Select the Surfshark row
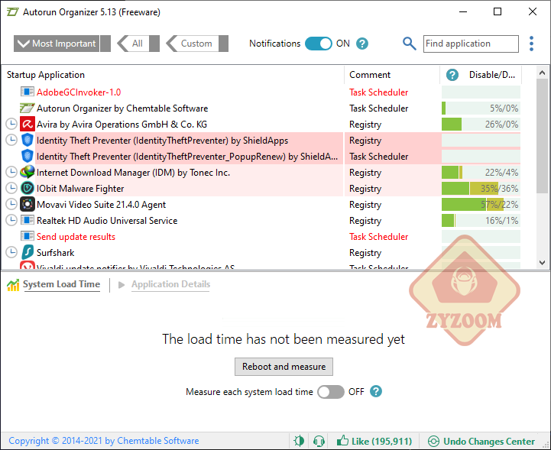The width and height of the screenshot is (551, 450). pos(260,253)
